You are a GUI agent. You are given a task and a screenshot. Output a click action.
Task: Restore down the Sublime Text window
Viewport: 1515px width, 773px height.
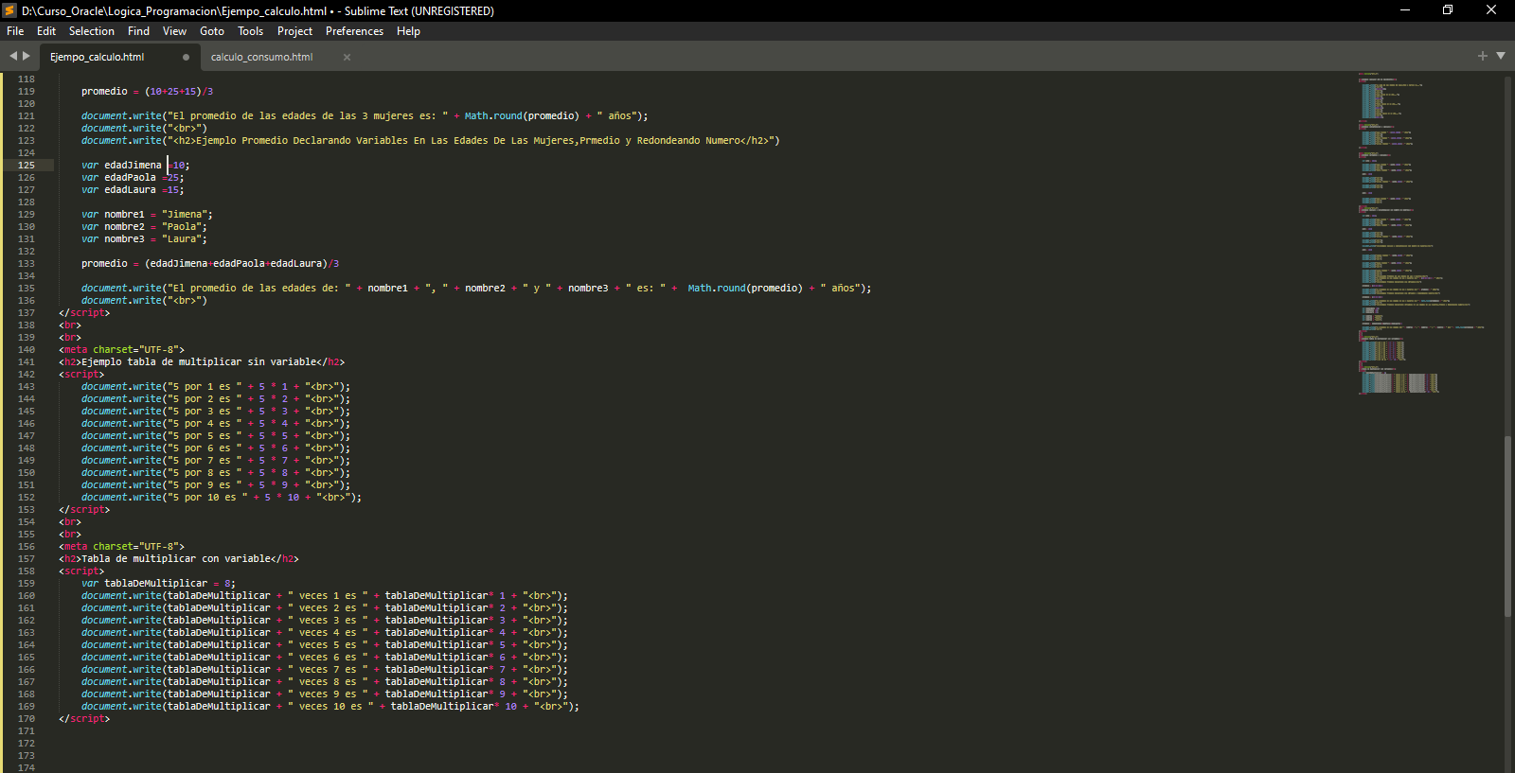tap(1448, 10)
